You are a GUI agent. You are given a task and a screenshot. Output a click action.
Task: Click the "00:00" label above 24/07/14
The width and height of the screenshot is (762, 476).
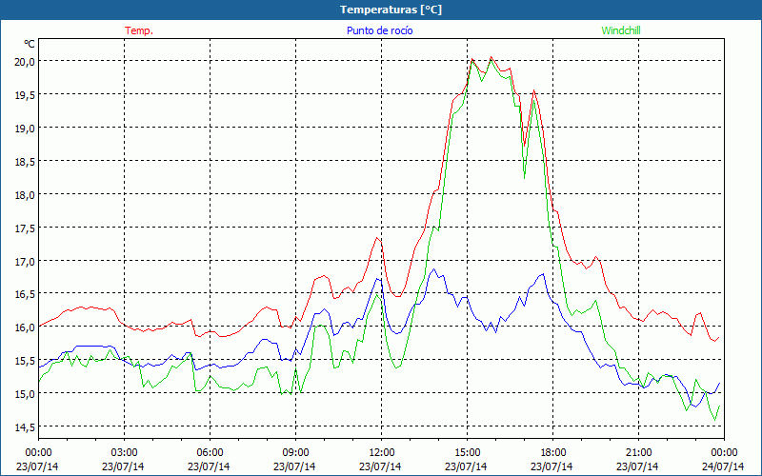pyautogui.click(x=724, y=453)
